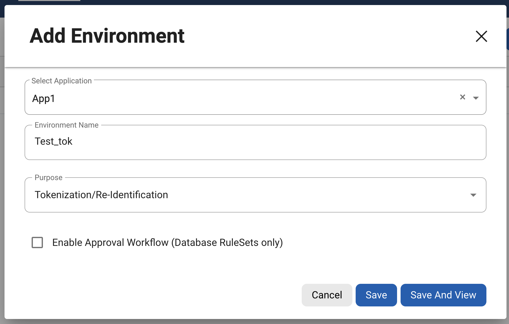Close the Add Environment dialog
This screenshot has height=324, width=509.
481,36
